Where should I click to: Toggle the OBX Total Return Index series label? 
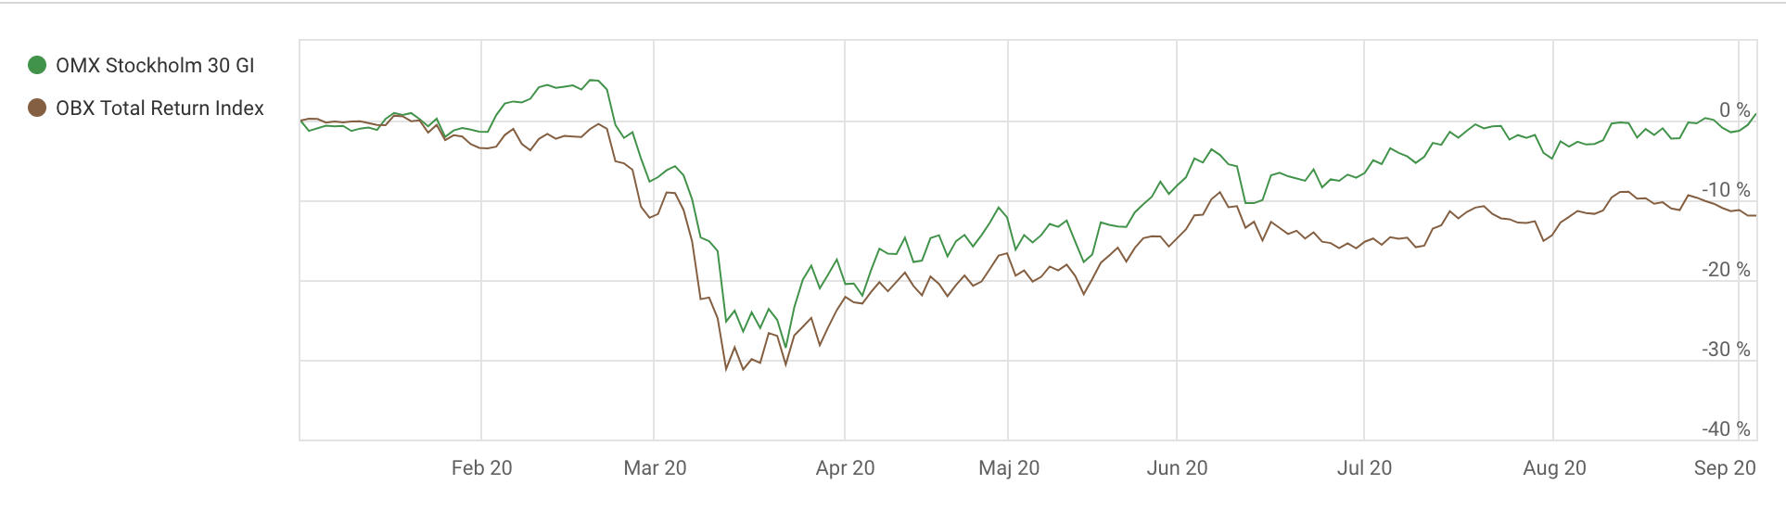pyautogui.click(x=159, y=108)
